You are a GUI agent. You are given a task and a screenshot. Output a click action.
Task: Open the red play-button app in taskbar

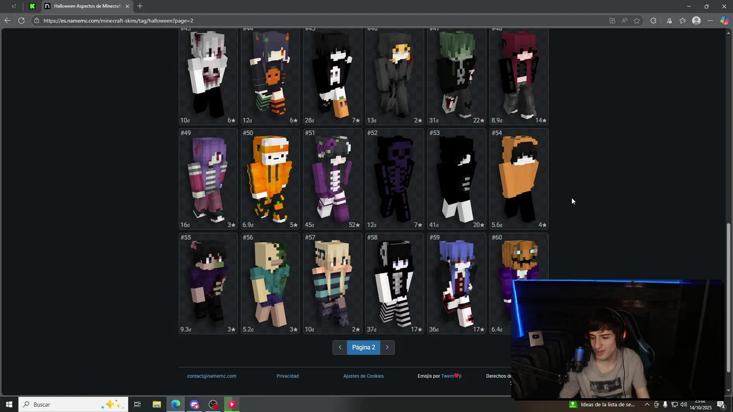coord(232,405)
